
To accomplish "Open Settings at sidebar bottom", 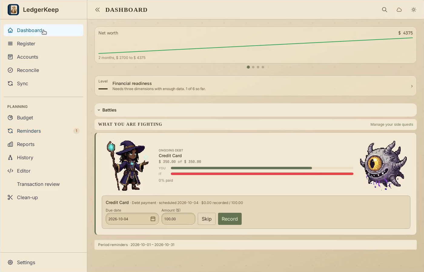I will [x=43, y=262].
